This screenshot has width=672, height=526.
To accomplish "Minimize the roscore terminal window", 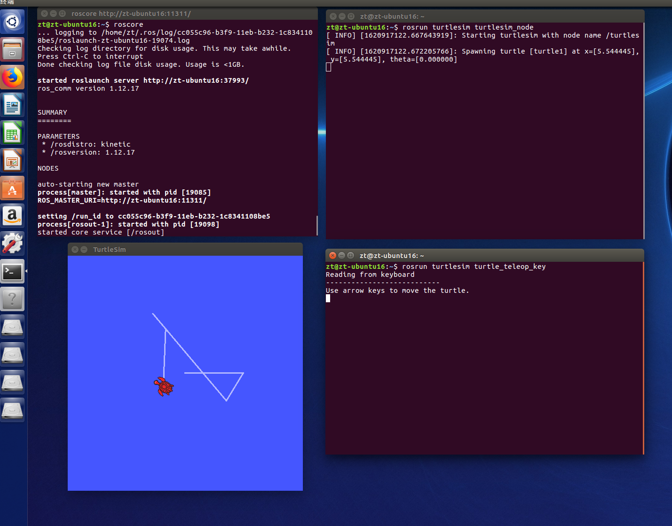I will (x=53, y=14).
